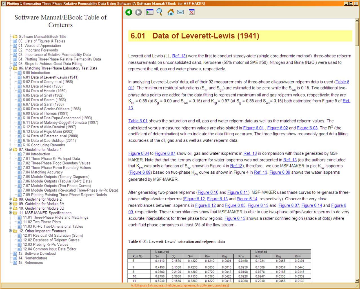Follow the Figure 6 15 hyperlink
The image size is (360, 289).
[x=235, y=218]
